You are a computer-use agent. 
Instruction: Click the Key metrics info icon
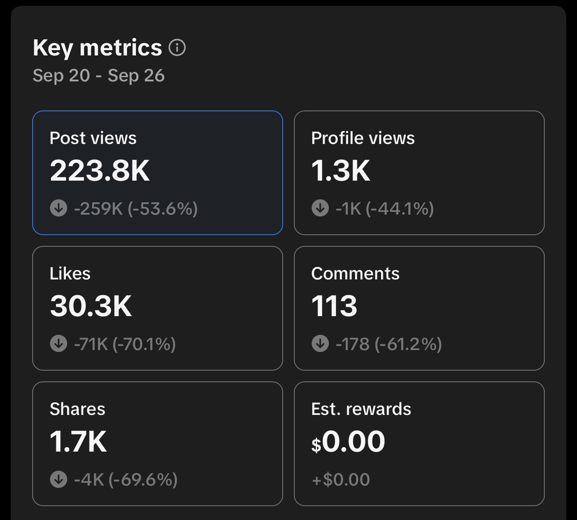click(x=177, y=47)
